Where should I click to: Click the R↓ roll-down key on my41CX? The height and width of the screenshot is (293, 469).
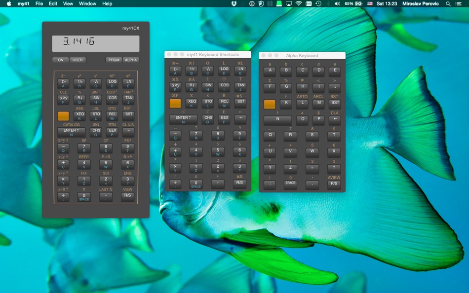coord(80,100)
